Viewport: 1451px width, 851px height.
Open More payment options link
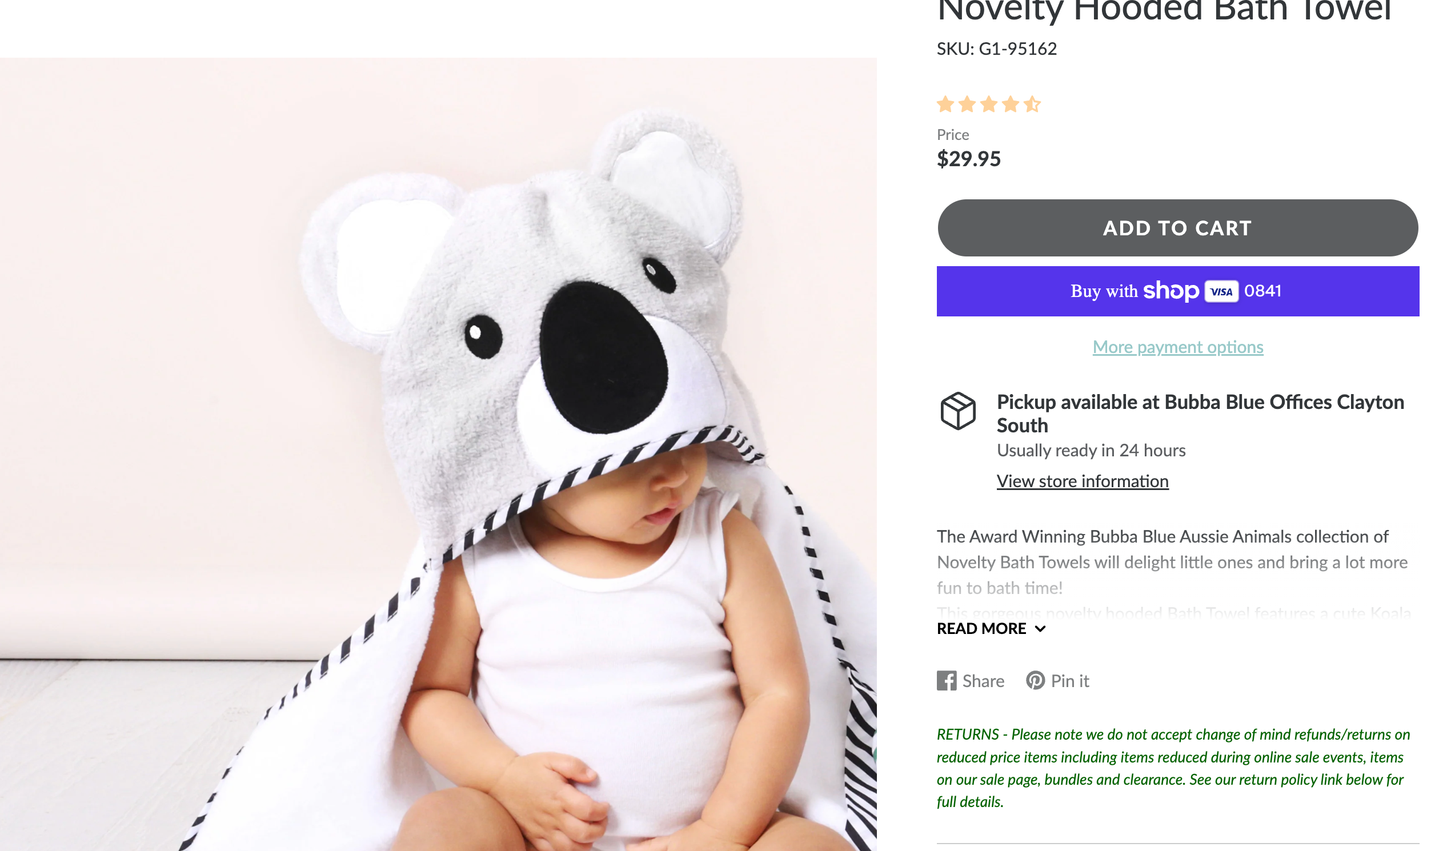(x=1177, y=347)
